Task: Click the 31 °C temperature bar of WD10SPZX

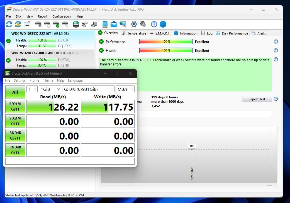Action: click(42, 46)
